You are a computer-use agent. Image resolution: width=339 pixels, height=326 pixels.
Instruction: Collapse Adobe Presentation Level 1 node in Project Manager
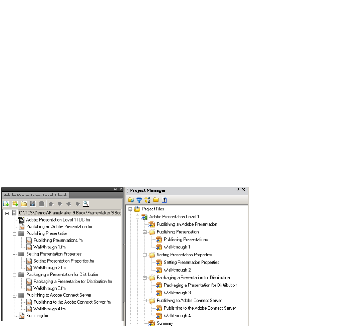pos(137,217)
